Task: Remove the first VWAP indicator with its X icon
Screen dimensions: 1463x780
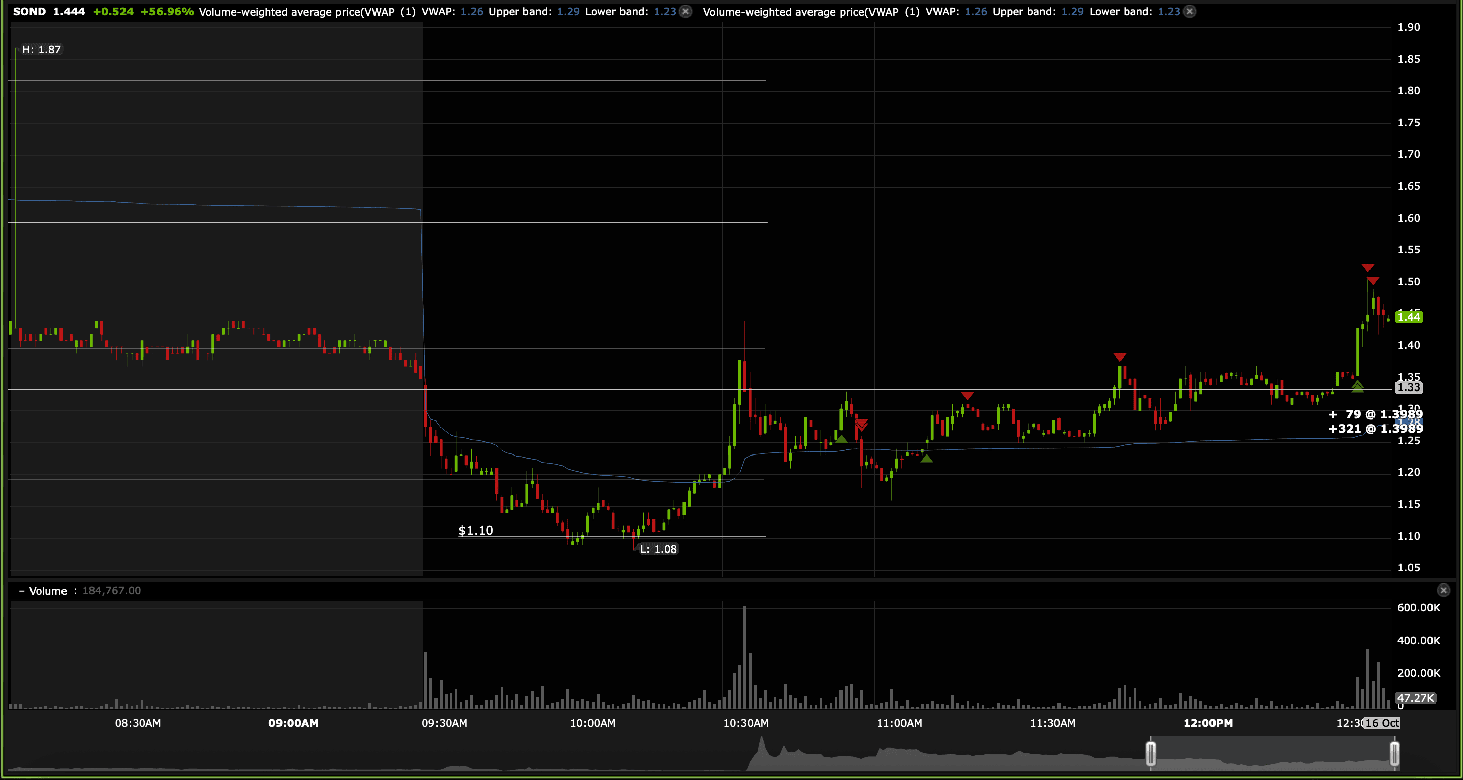Action: pos(686,11)
